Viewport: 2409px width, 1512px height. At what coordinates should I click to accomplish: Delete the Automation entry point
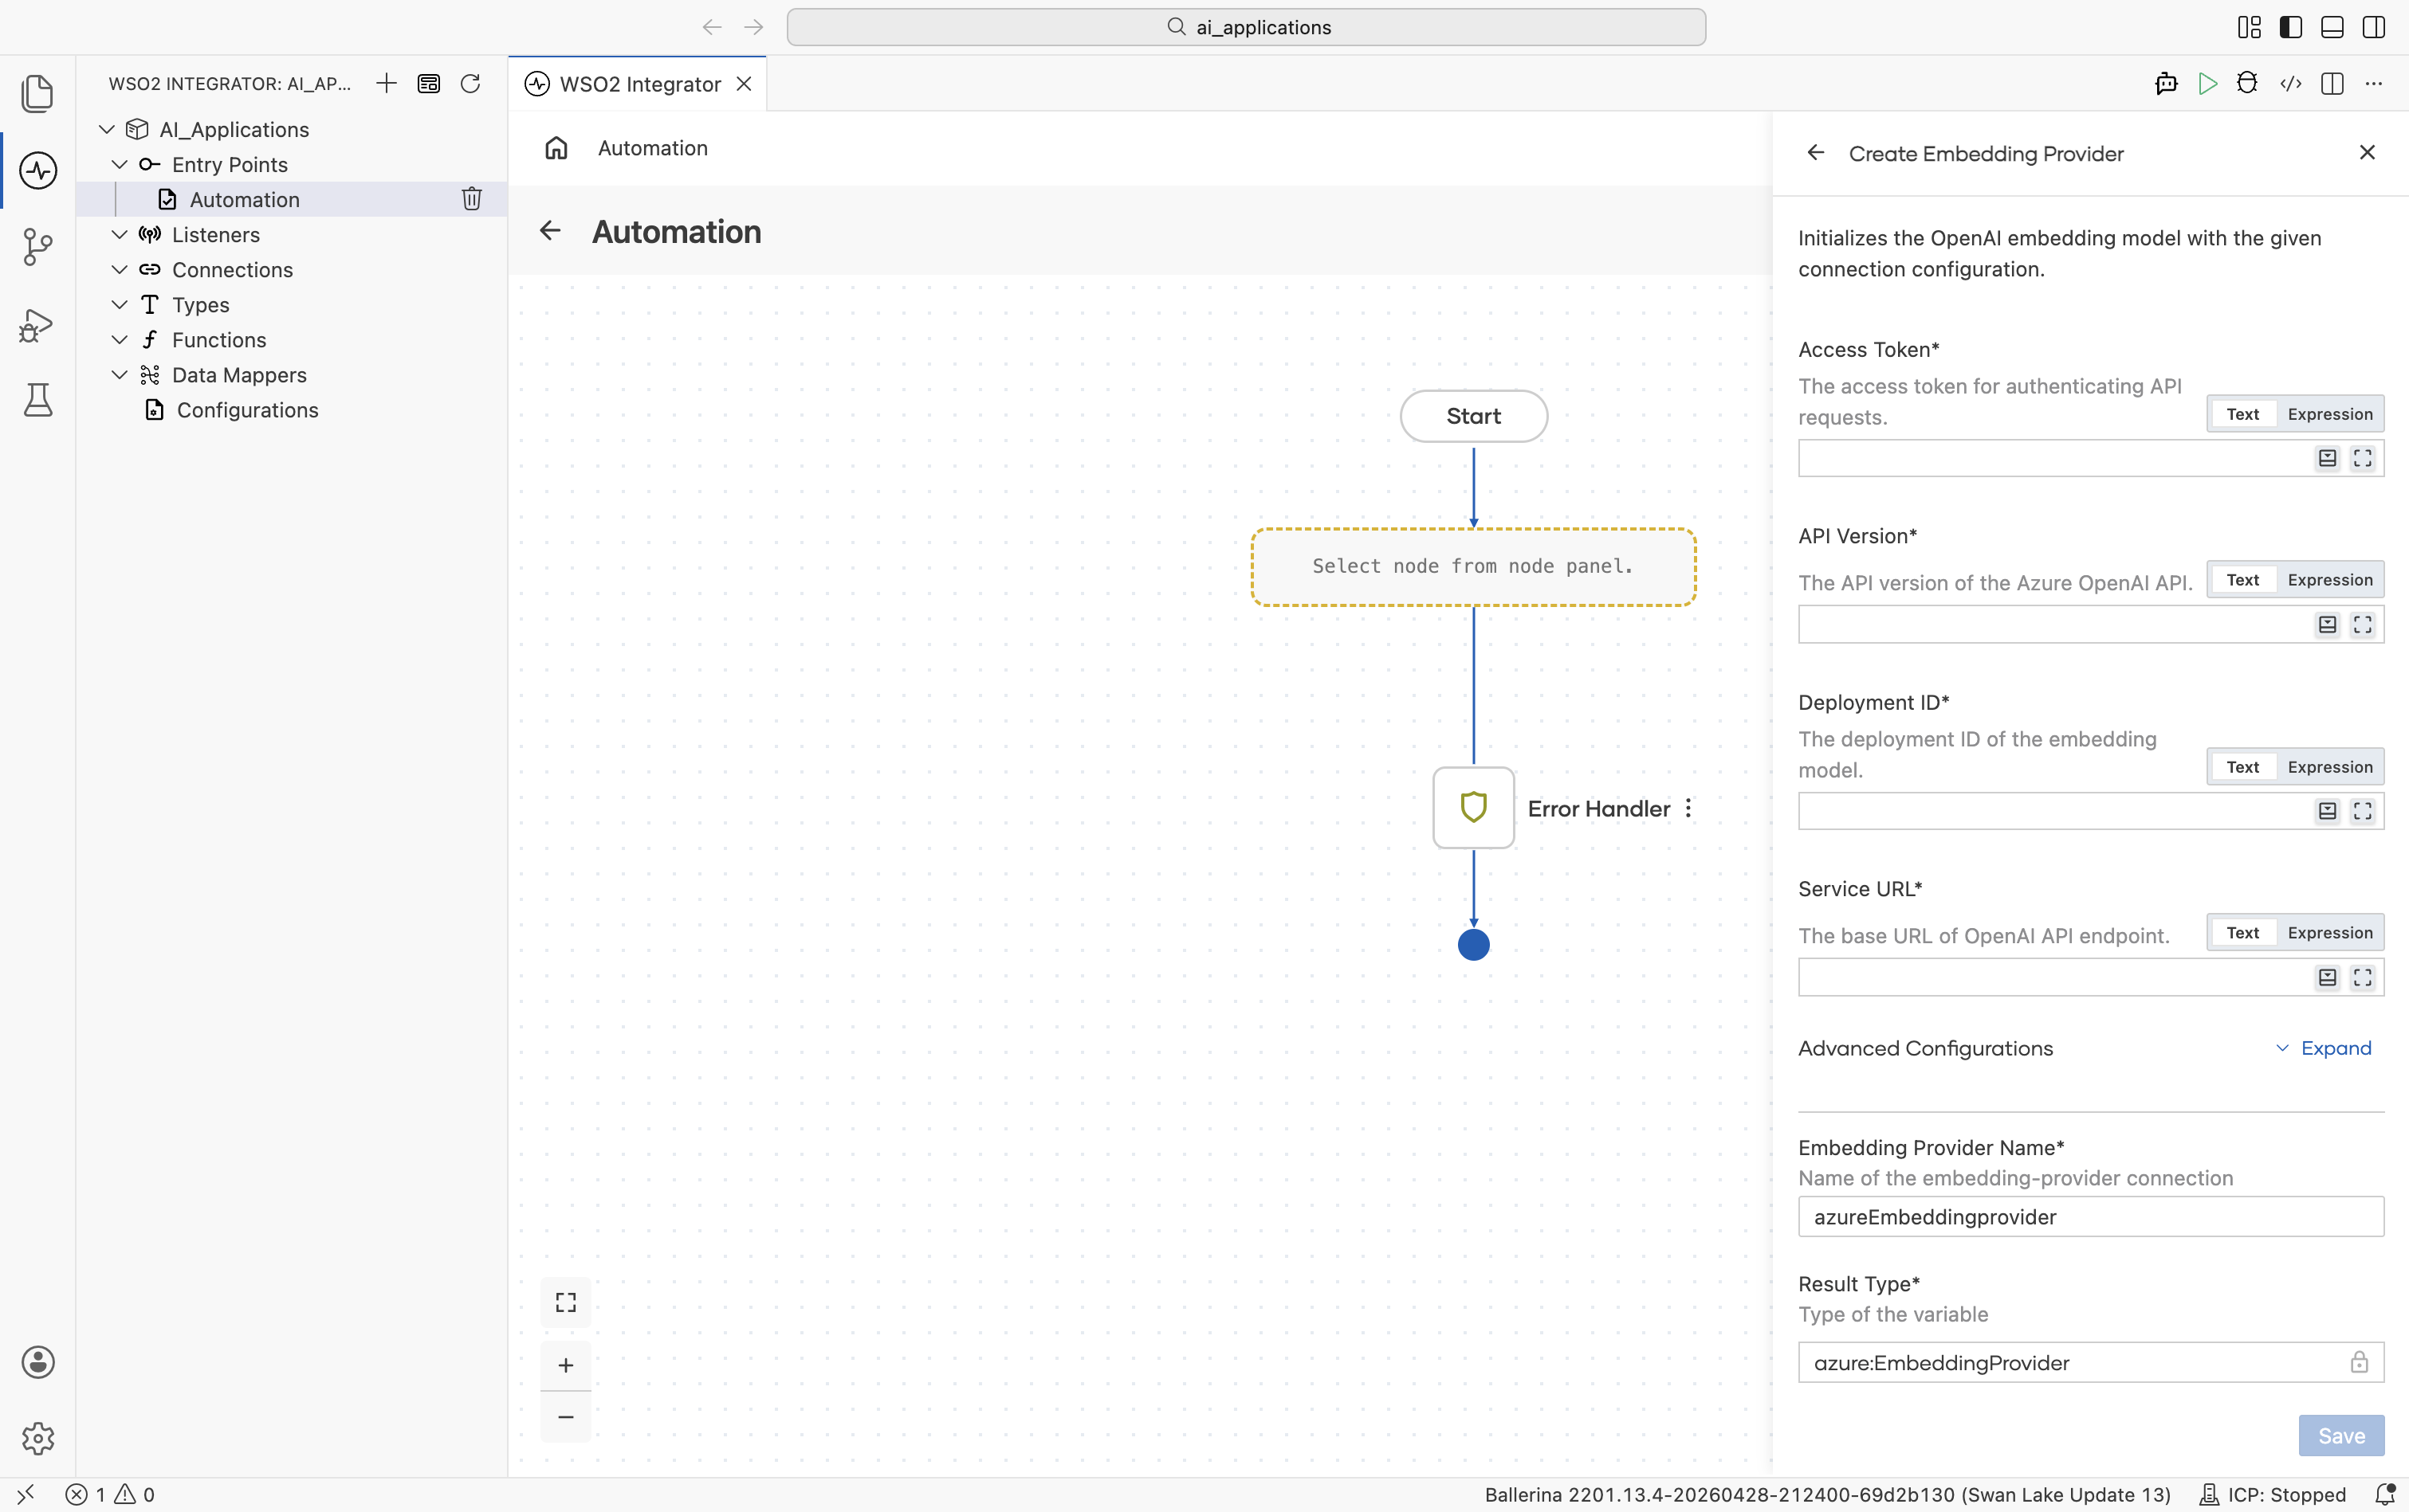click(472, 199)
